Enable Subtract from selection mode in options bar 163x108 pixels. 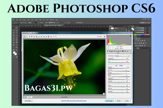(23, 23)
